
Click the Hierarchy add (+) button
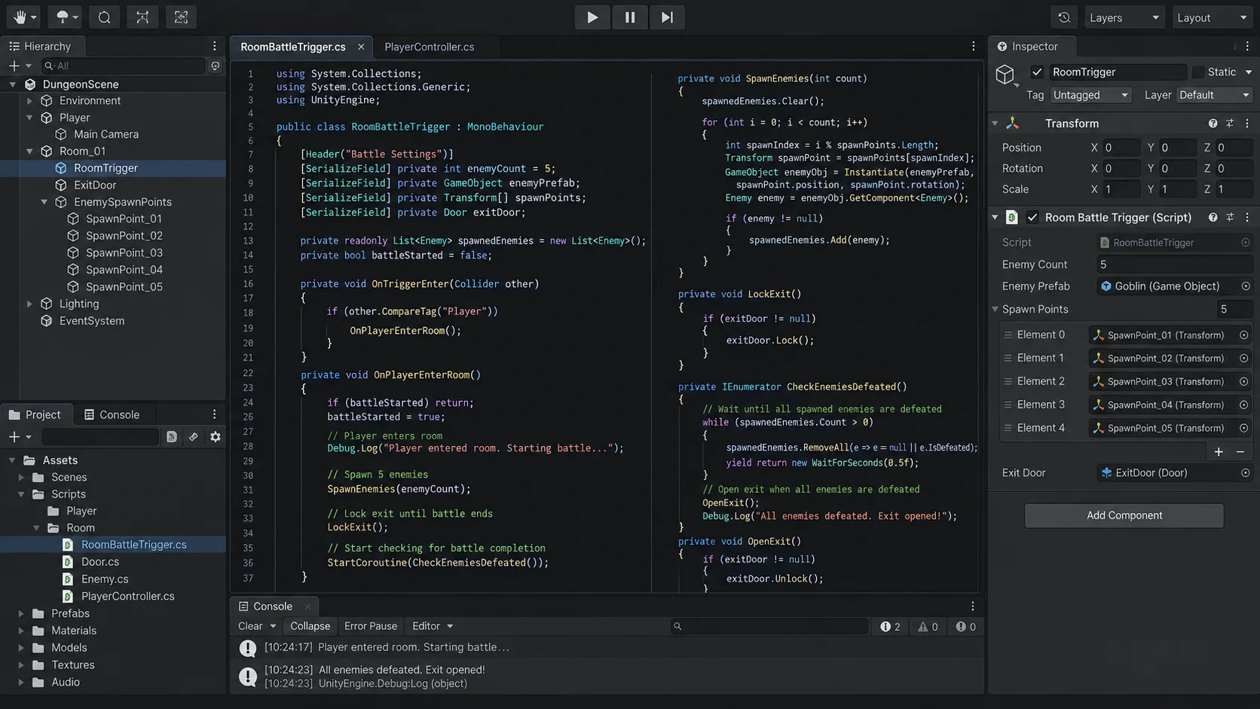coord(14,66)
